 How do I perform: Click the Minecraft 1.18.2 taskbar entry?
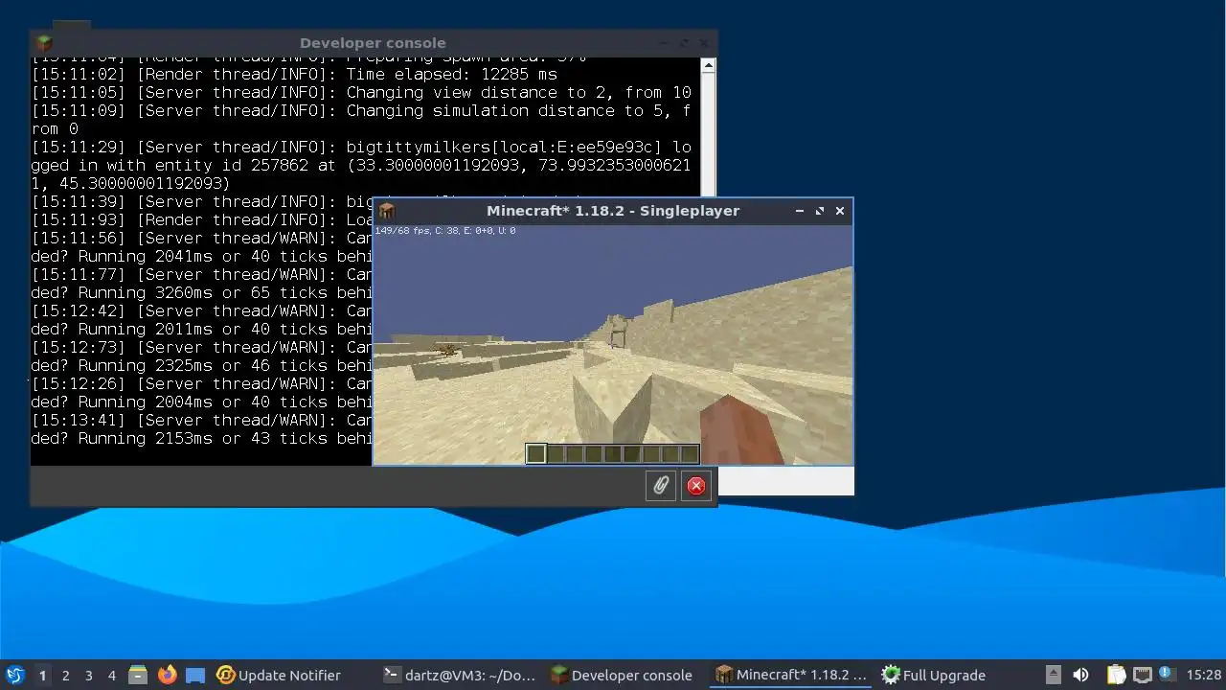pyautogui.click(x=792, y=675)
